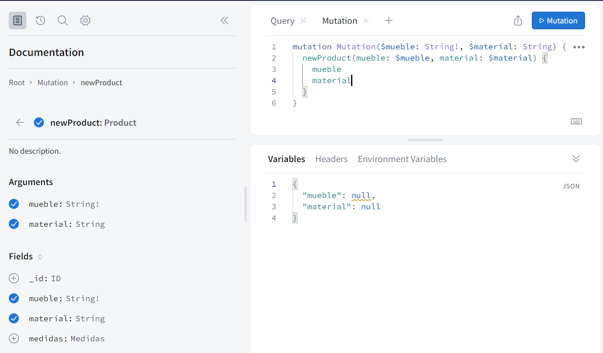This screenshot has width=603, height=353.
Task: Open the Product return type link
Action: pyautogui.click(x=120, y=123)
